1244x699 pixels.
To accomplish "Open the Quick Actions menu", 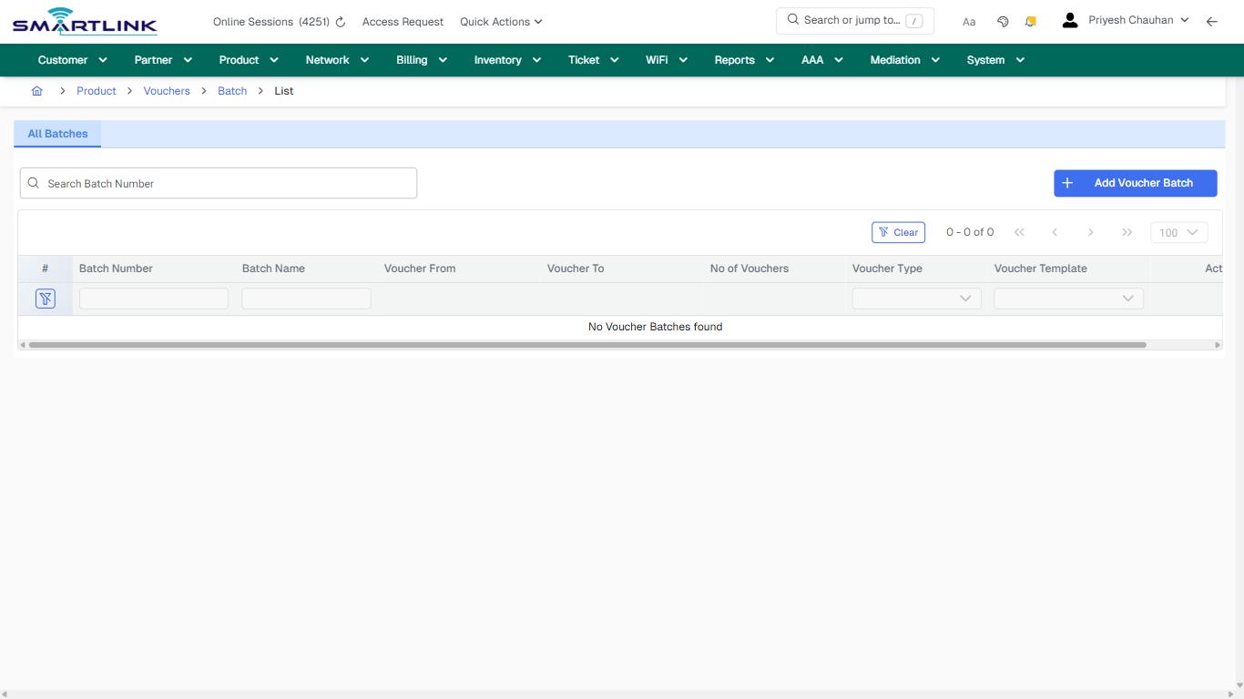I will click(500, 21).
